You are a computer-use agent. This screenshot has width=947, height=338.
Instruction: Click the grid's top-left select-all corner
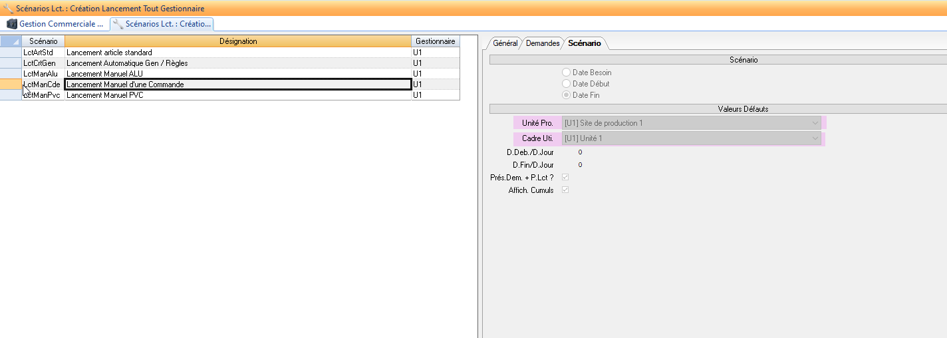click(11, 41)
